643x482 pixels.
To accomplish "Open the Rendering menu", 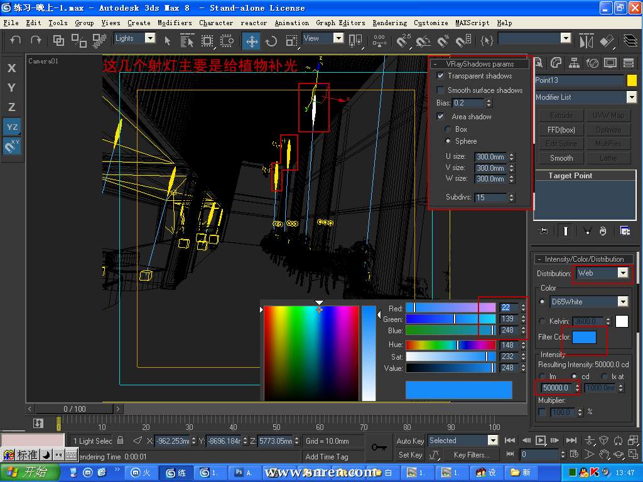I will [x=389, y=23].
